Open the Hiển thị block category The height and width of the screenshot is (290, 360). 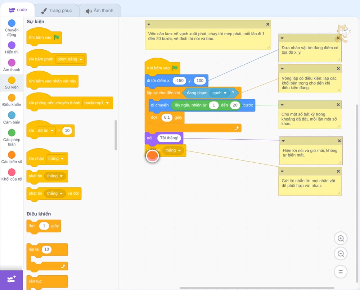tap(12, 48)
